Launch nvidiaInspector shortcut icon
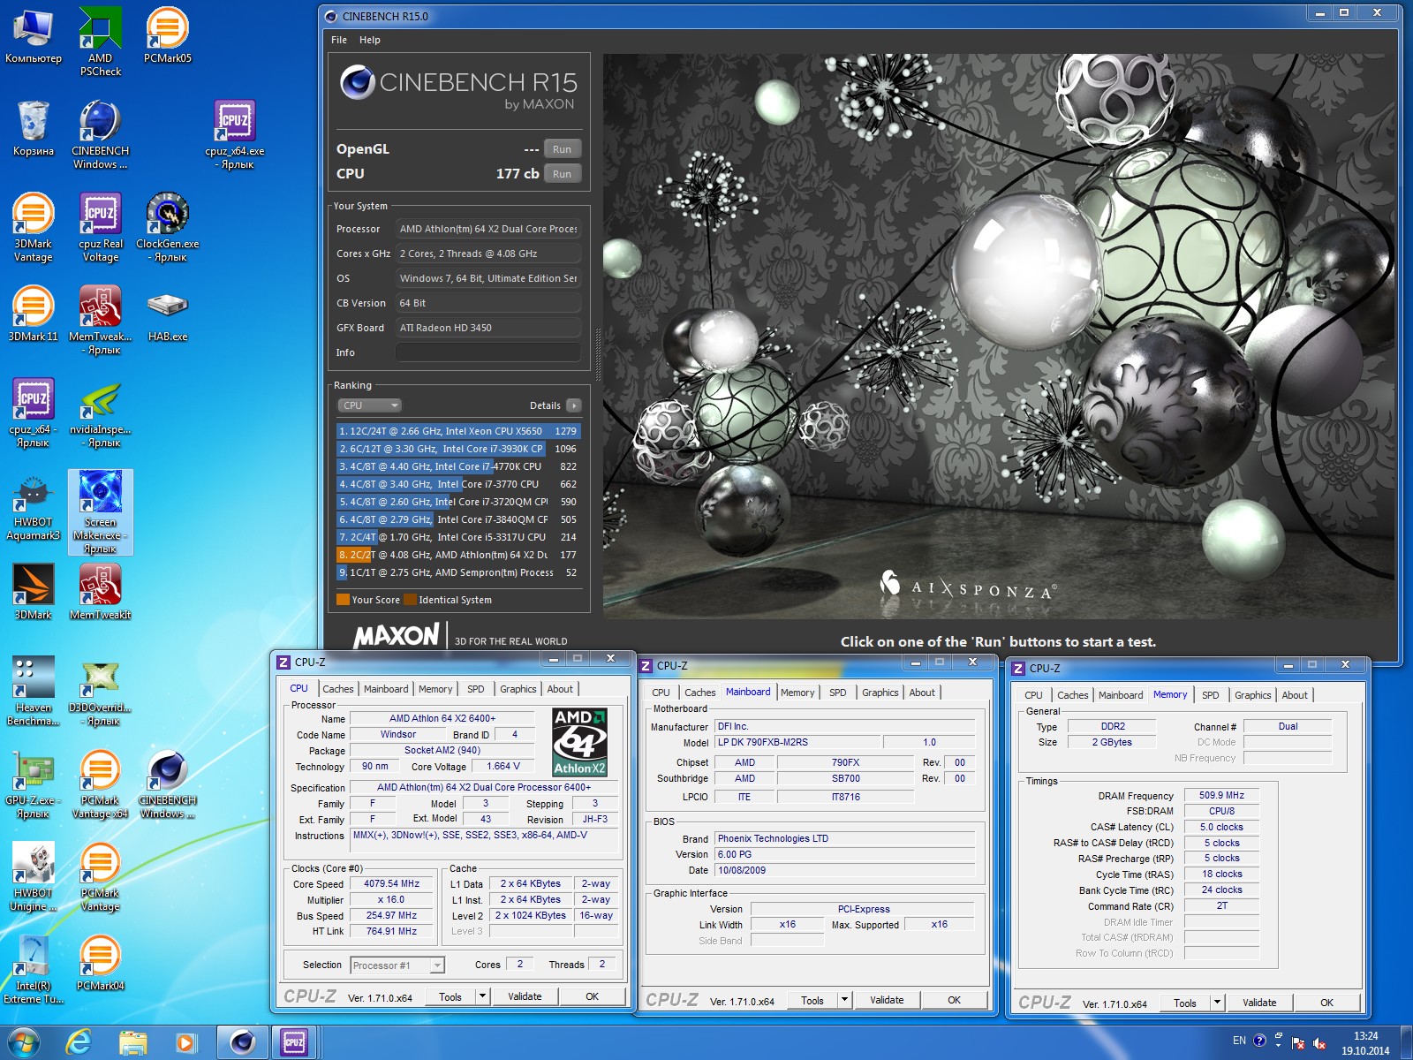Image resolution: width=1413 pixels, height=1060 pixels. click(101, 413)
